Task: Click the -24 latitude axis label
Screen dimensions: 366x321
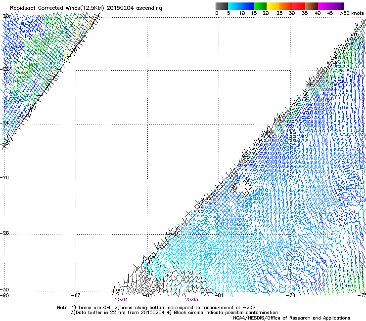Action: tap(4, 123)
